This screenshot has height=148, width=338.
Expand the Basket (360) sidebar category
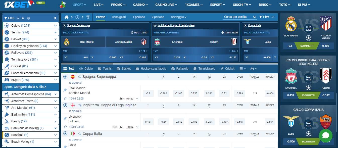[56, 39]
